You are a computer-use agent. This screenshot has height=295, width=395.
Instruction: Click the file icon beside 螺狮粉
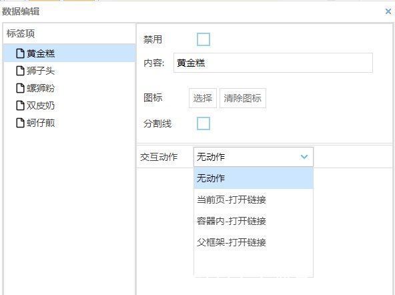20,88
